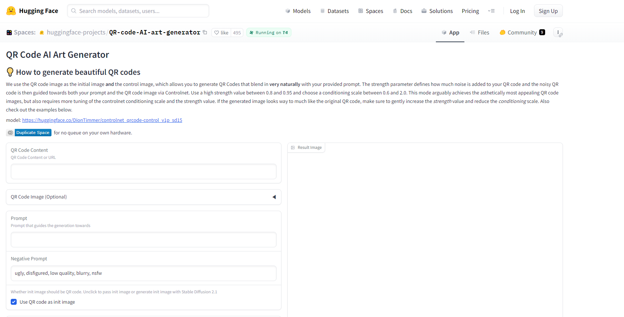624x317 pixels.
Task: Click the search magnifier icon
Action: (x=74, y=11)
